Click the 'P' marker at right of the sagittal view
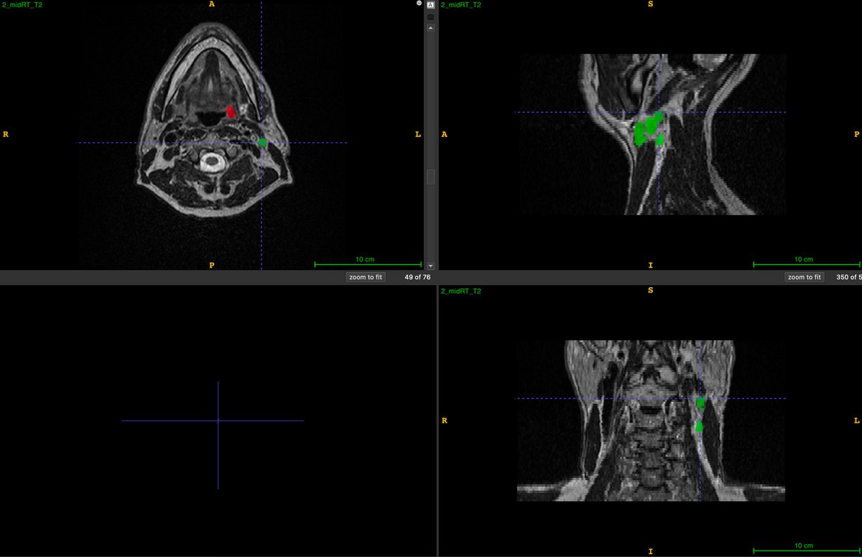 click(x=856, y=134)
